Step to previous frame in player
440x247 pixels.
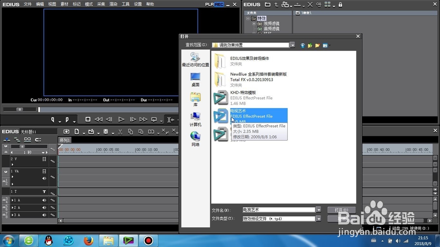point(109,120)
